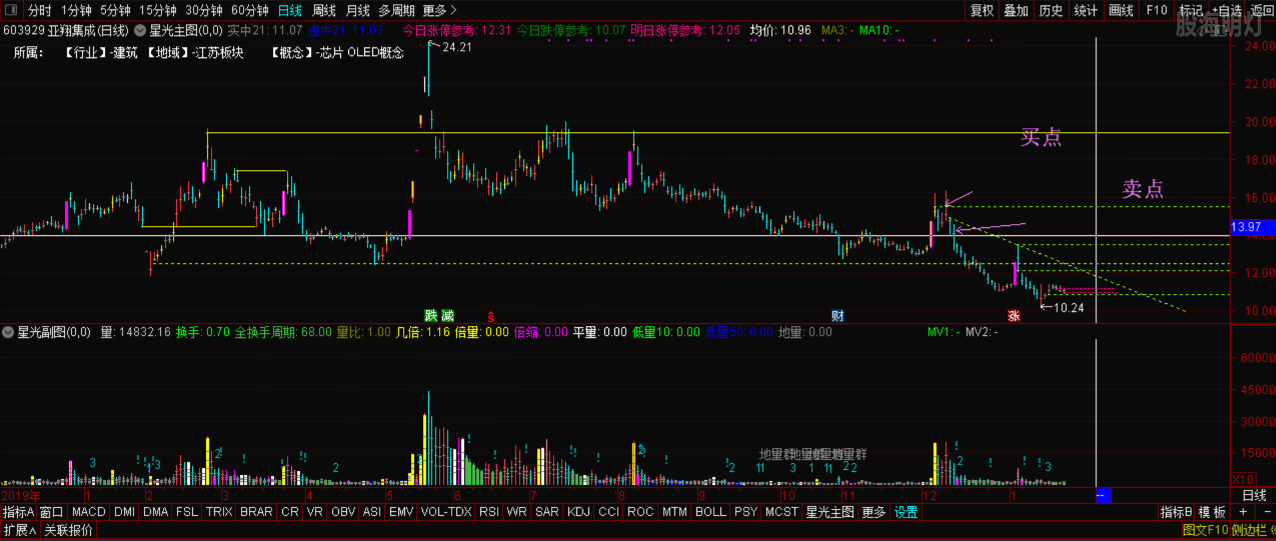
Task: Select the 日线 daily period tab
Action: 289,11
